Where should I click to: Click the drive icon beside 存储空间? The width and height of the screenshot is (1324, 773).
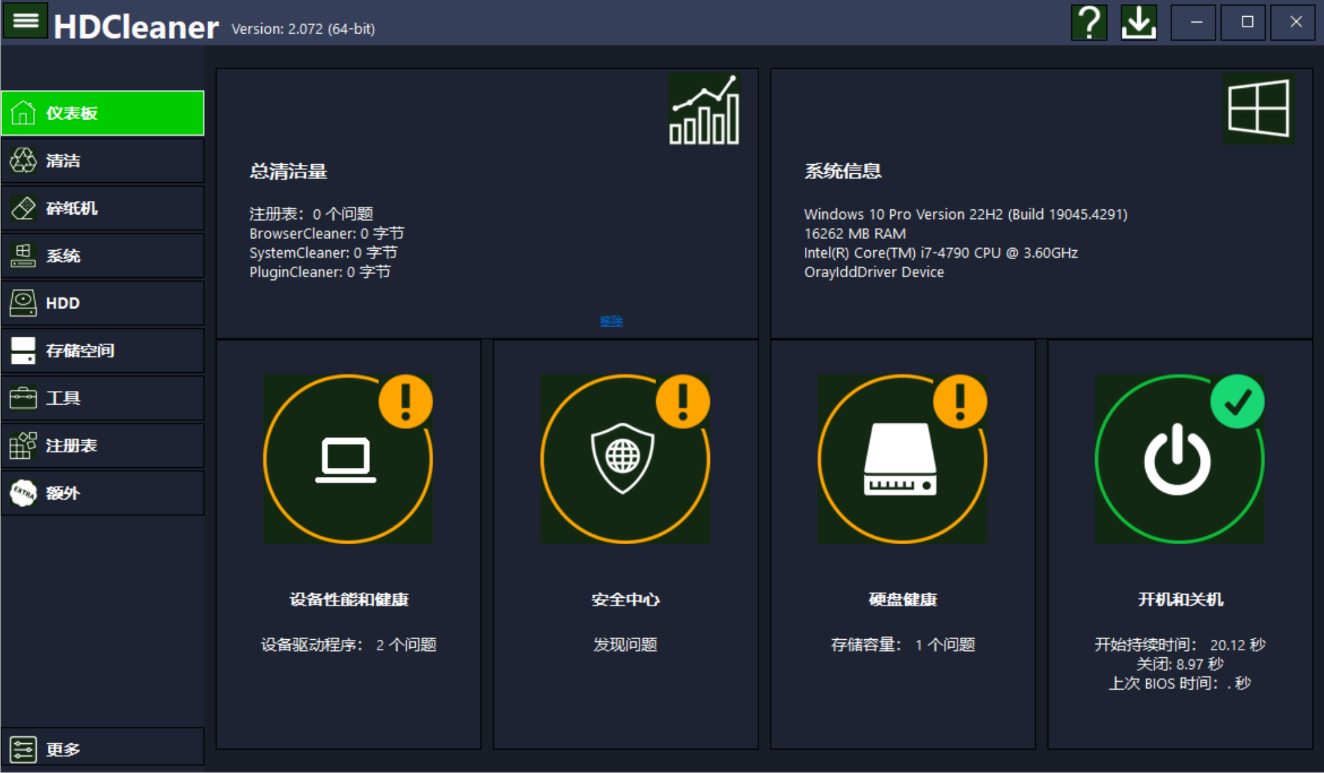(x=23, y=350)
